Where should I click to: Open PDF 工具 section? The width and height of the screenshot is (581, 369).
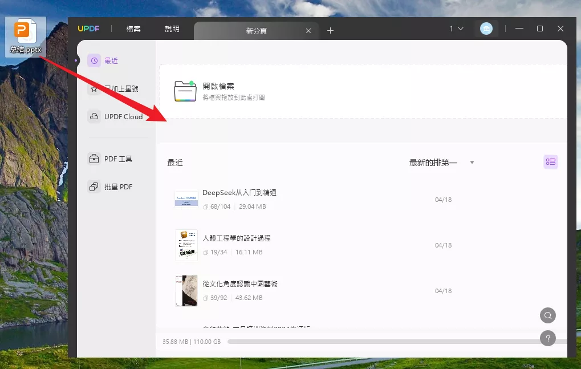pos(118,159)
